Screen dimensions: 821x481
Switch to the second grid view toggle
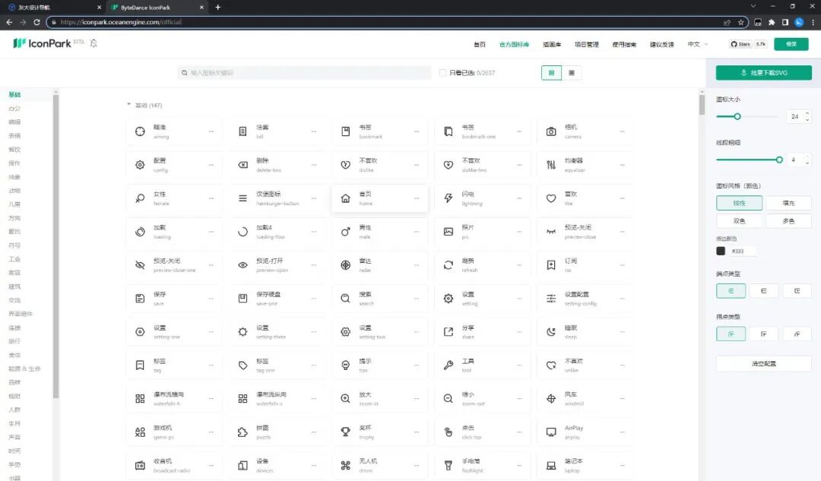[x=571, y=73]
